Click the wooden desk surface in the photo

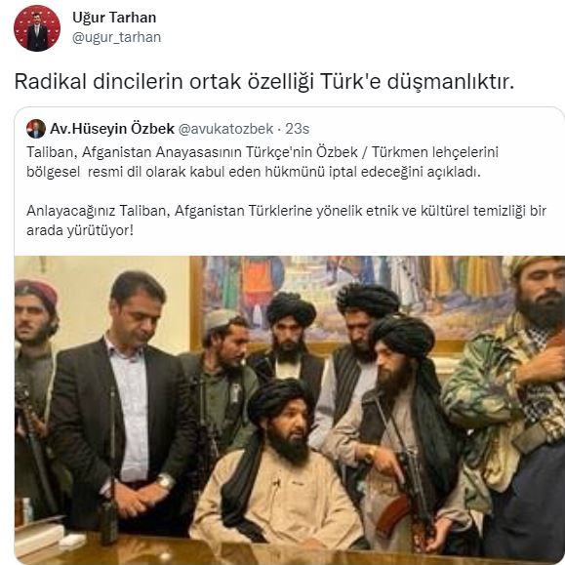coord(252,553)
